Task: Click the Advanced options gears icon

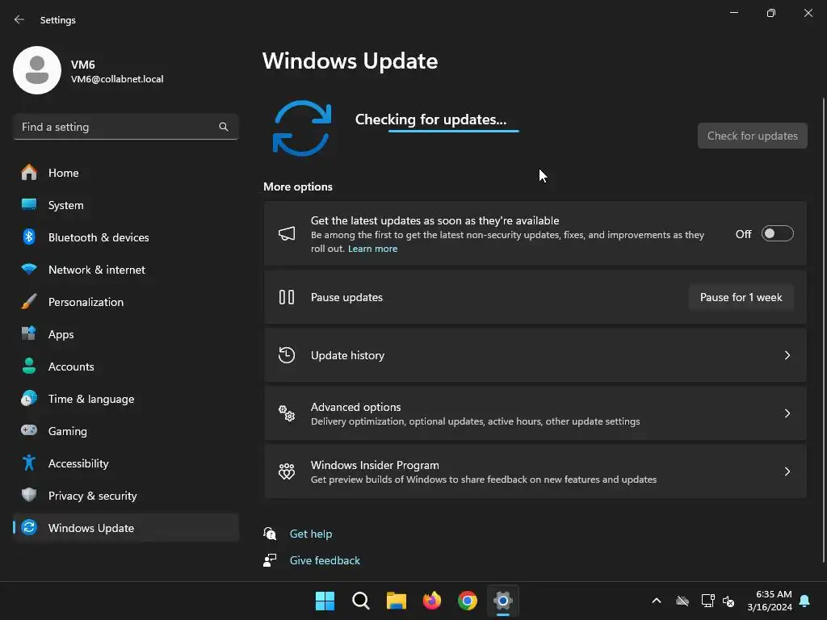Action: click(x=287, y=413)
